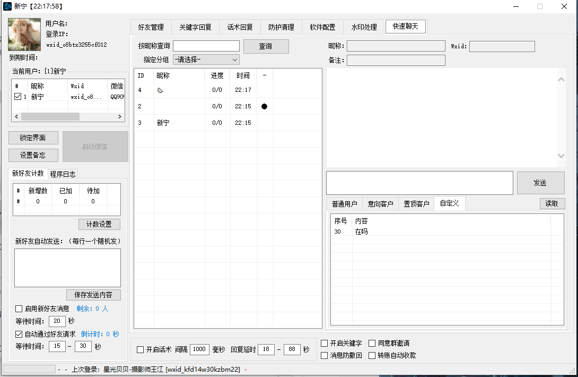Enable 启用新好友消息 checkbox

pyautogui.click(x=19, y=309)
